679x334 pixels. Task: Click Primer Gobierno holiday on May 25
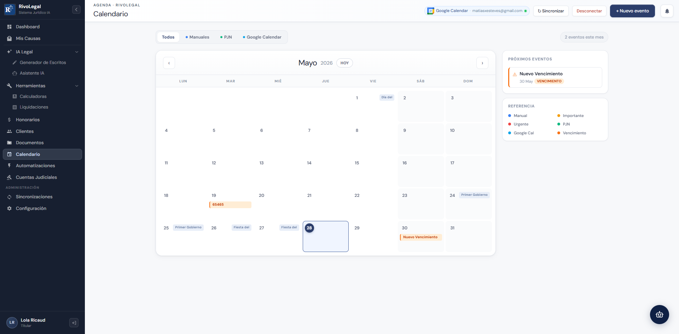point(188,228)
